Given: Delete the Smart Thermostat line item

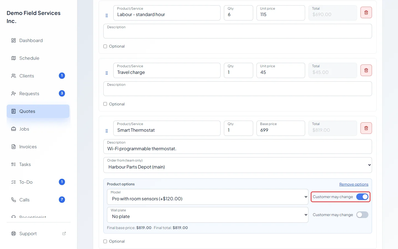Looking at the screenshot, I should [x=366, y=128].
